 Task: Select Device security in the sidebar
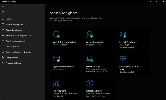12,47
